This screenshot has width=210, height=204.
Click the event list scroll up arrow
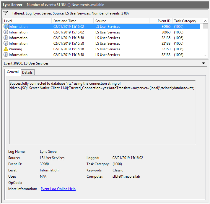[205, 21]
